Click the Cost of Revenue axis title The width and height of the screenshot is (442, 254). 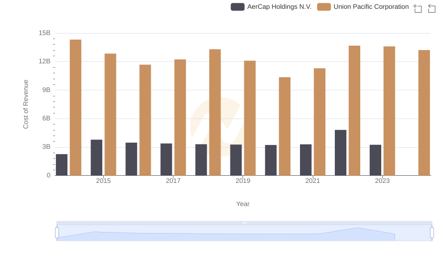click(x=25, y=104)
